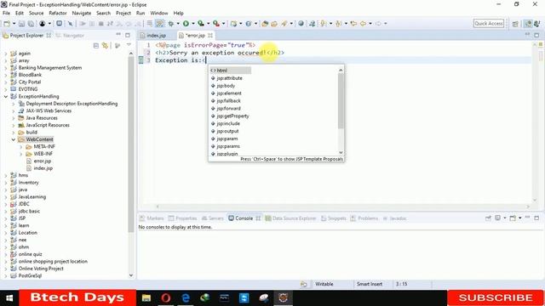Open the Open Console dropdown arrow
The width and height of the screenshot is (545, 306).
pos(520,218)
